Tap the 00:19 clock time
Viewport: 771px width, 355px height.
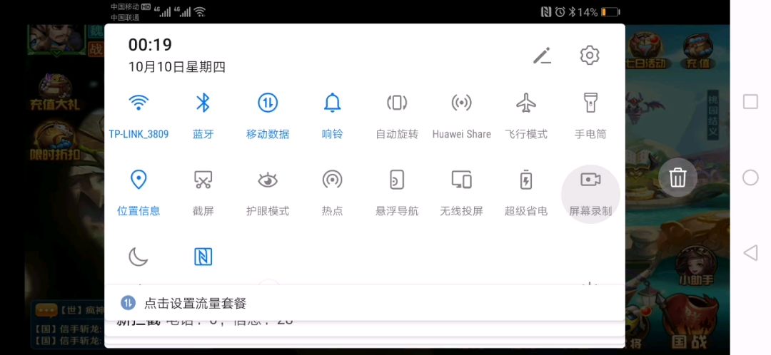tap(150, 45)
